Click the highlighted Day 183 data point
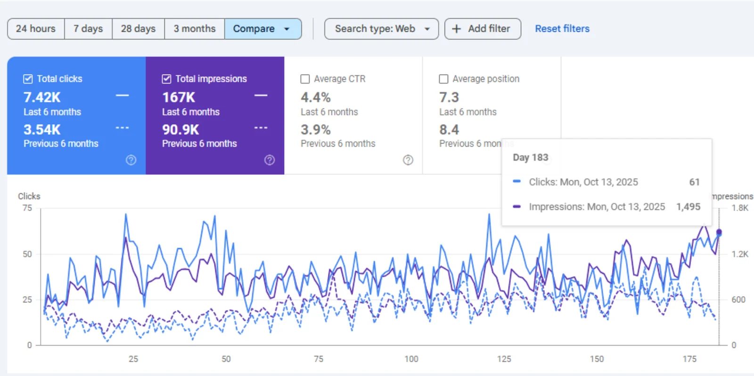The height and width of the screenshot is (376, 754). [x=719, y=232]
